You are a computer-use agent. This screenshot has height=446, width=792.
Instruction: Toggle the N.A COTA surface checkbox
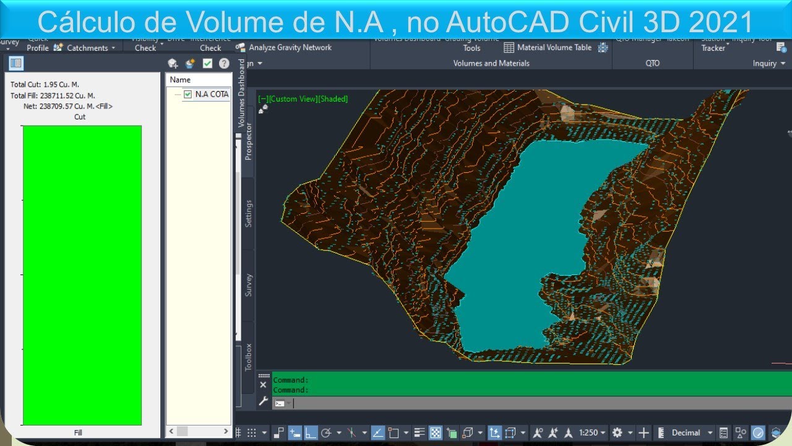coord(187,94)
